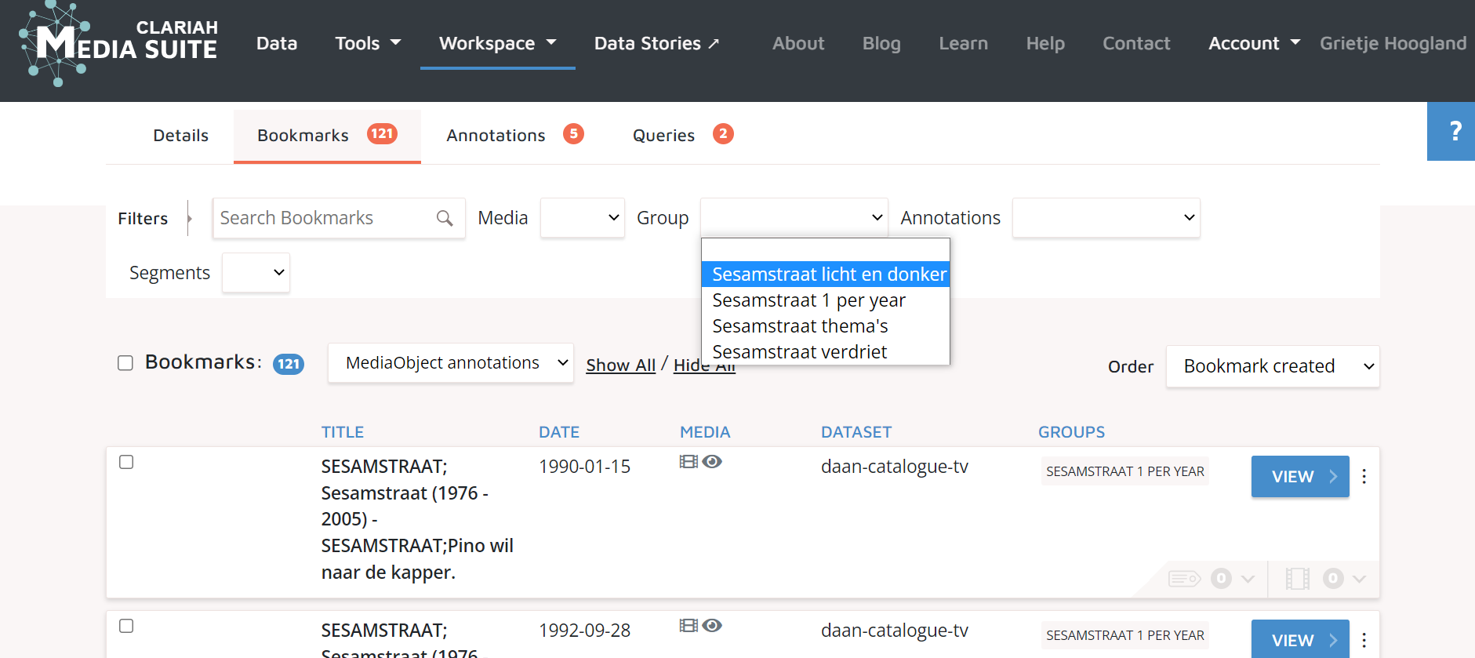Open the blue question mark help panel

coord(1454,131)
